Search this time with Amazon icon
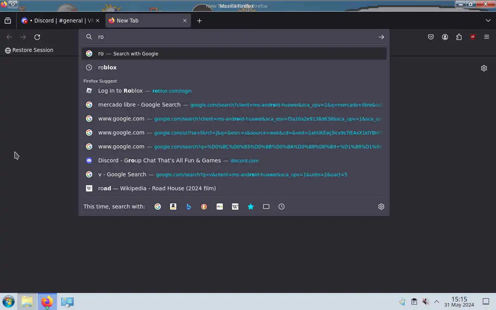 tap(173, 207)
